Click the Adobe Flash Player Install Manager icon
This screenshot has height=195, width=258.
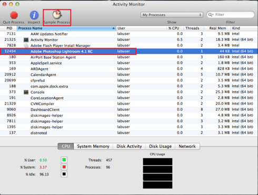tap(26, 45)
